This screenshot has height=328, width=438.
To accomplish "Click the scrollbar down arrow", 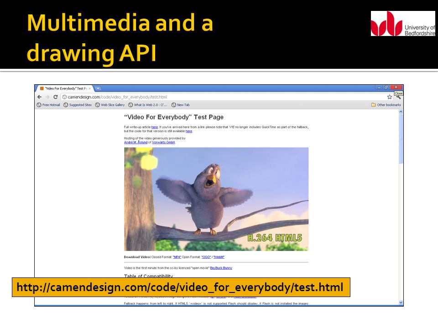I will coord(401,302).
